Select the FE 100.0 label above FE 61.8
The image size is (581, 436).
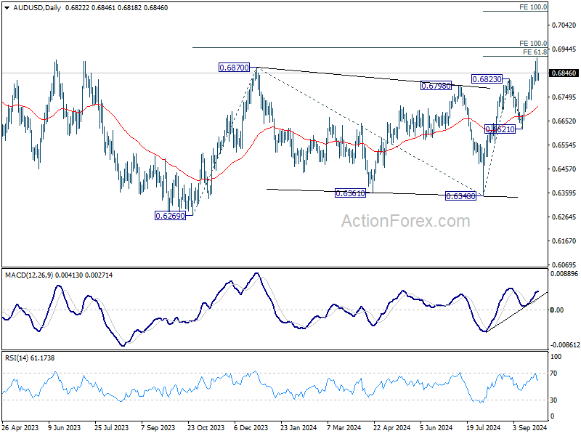[533, 44]
